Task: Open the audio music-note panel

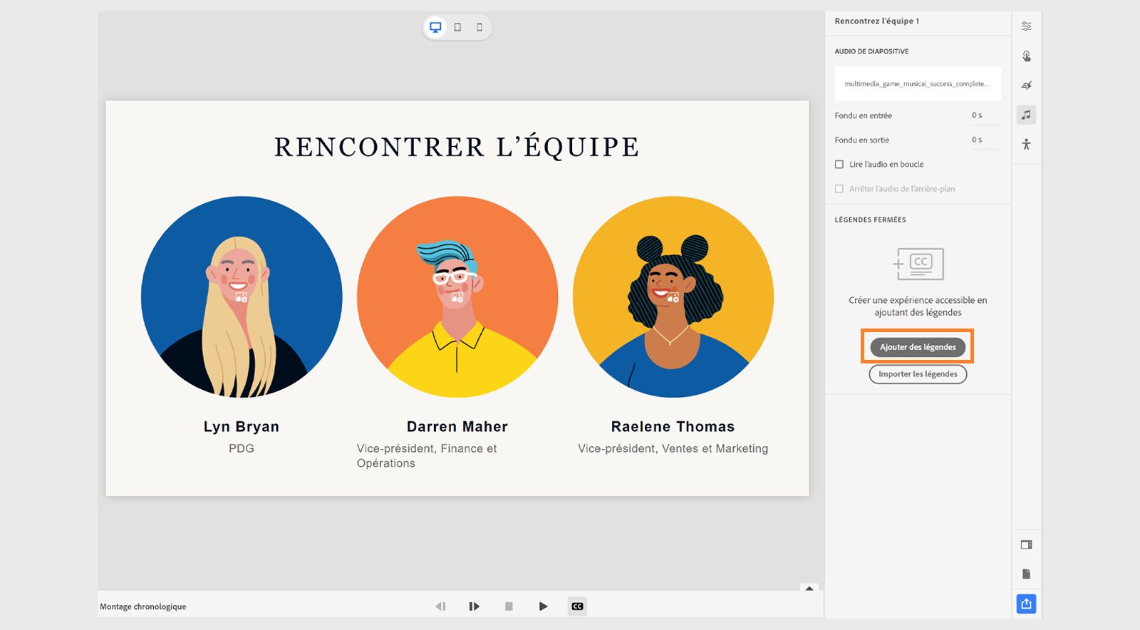Action: point(1026,115)
